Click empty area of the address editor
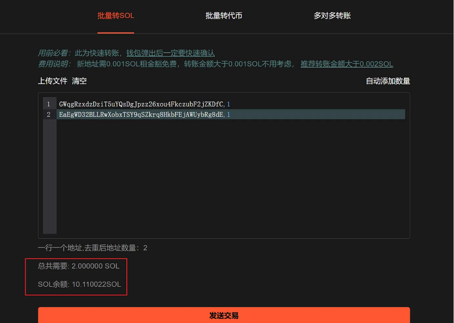The image size is (454, 323). pyautogui.click(x=231, y=176)
